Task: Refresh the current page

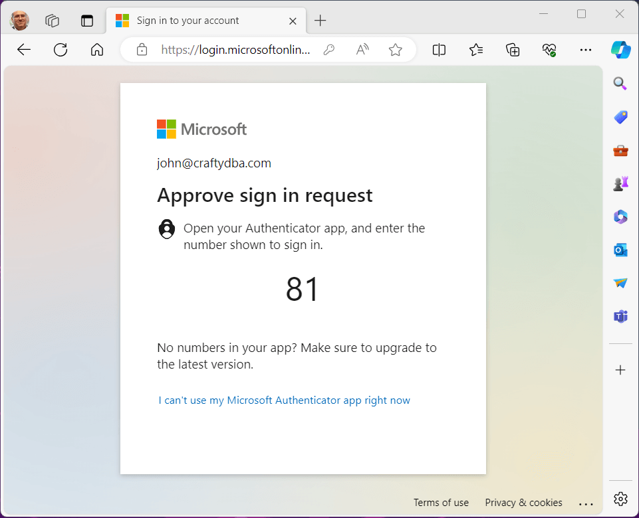Action: tap(61, 50)
